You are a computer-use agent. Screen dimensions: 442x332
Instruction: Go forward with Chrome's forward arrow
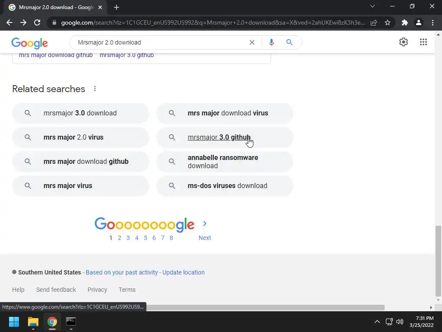point(23,22)
